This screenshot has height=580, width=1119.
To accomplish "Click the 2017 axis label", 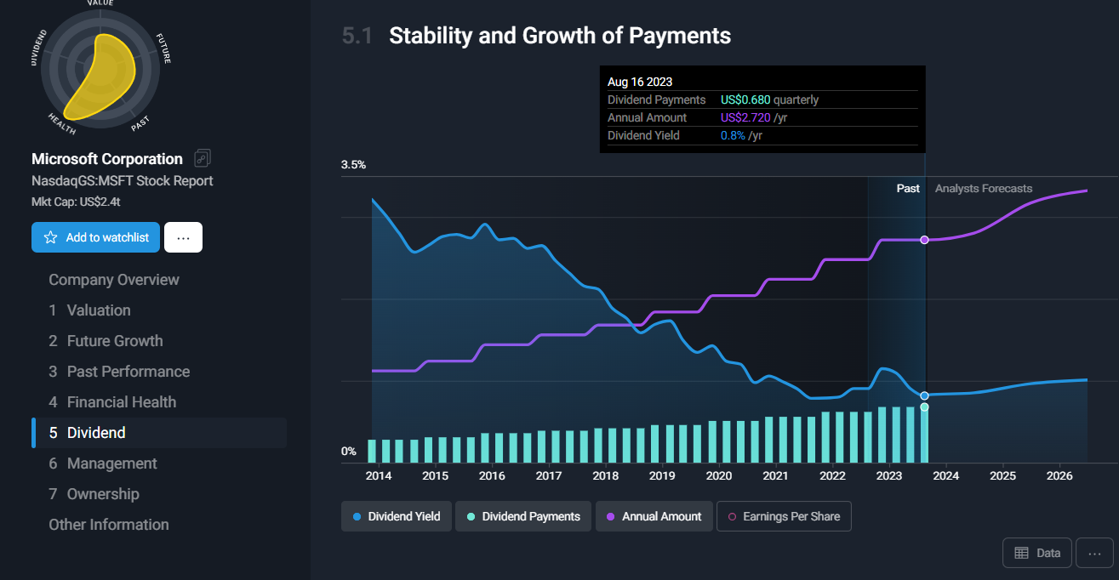I will [x=549, y=475].
